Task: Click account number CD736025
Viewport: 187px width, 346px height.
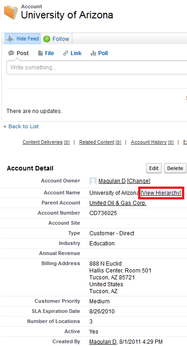Action: [x=103, y=213]
